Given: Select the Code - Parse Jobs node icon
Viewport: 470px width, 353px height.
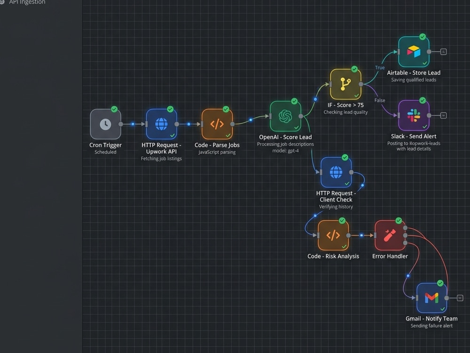Looking at the screenshot, I should tap(217, 124).
